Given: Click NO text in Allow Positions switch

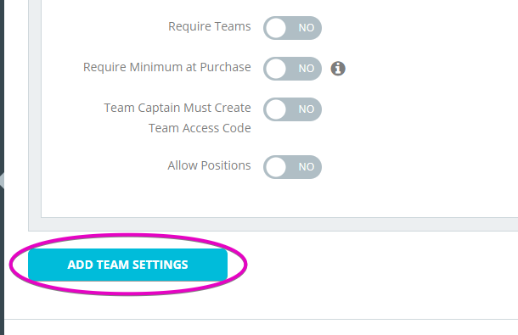Looking at the screenshot, I should [x=307, y=167].
